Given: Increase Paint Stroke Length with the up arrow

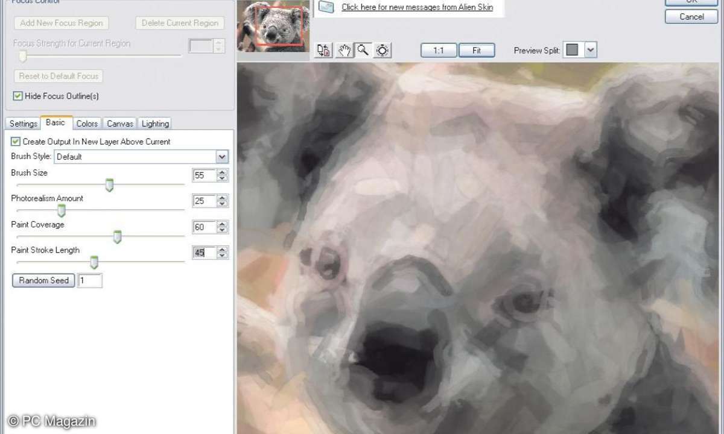Looking at the screenshot, I should pos(223,250).
